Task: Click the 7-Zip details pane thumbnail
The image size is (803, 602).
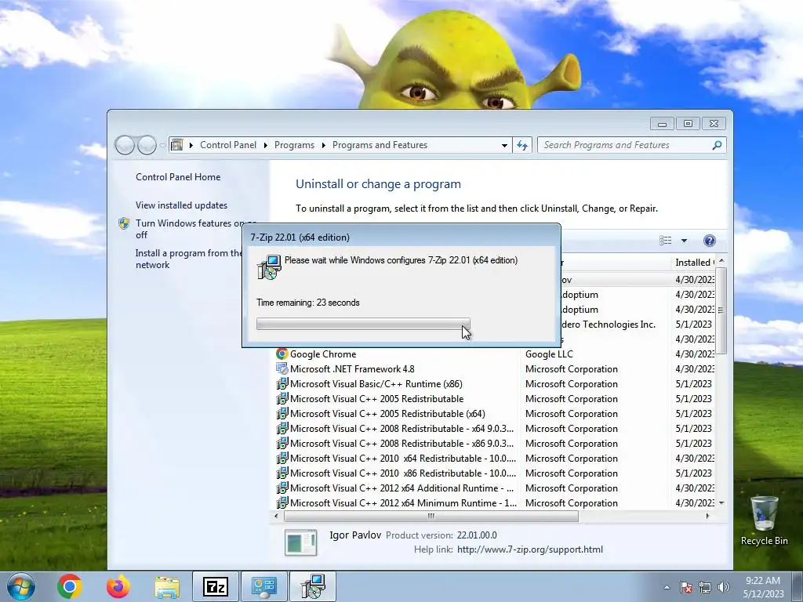Action: (x=300, y=542)
